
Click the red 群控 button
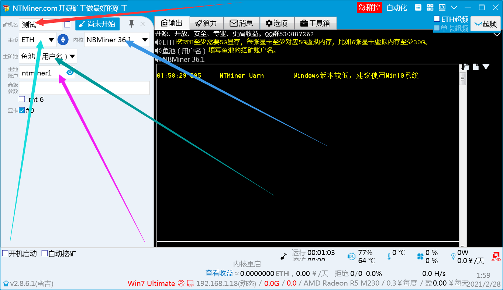click(369, 7)
